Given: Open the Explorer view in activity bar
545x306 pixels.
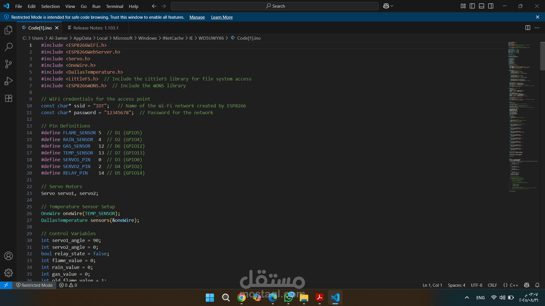Looking at the screenshot, I should pos(9,30).
